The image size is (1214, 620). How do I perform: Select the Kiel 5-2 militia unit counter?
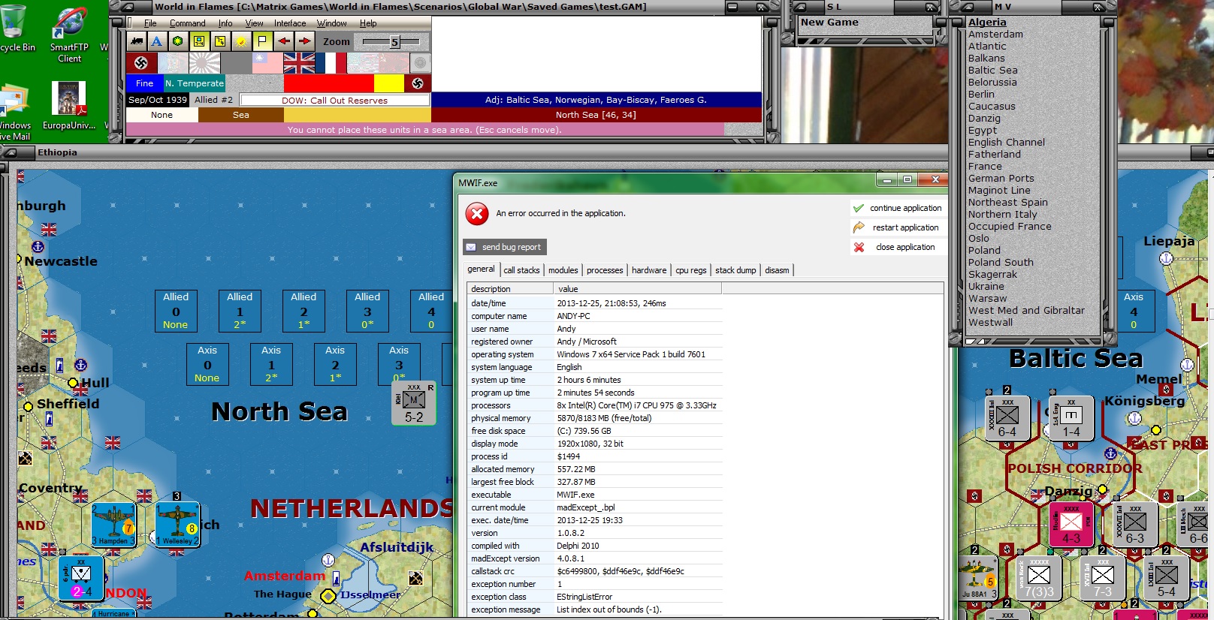(414, 403)
